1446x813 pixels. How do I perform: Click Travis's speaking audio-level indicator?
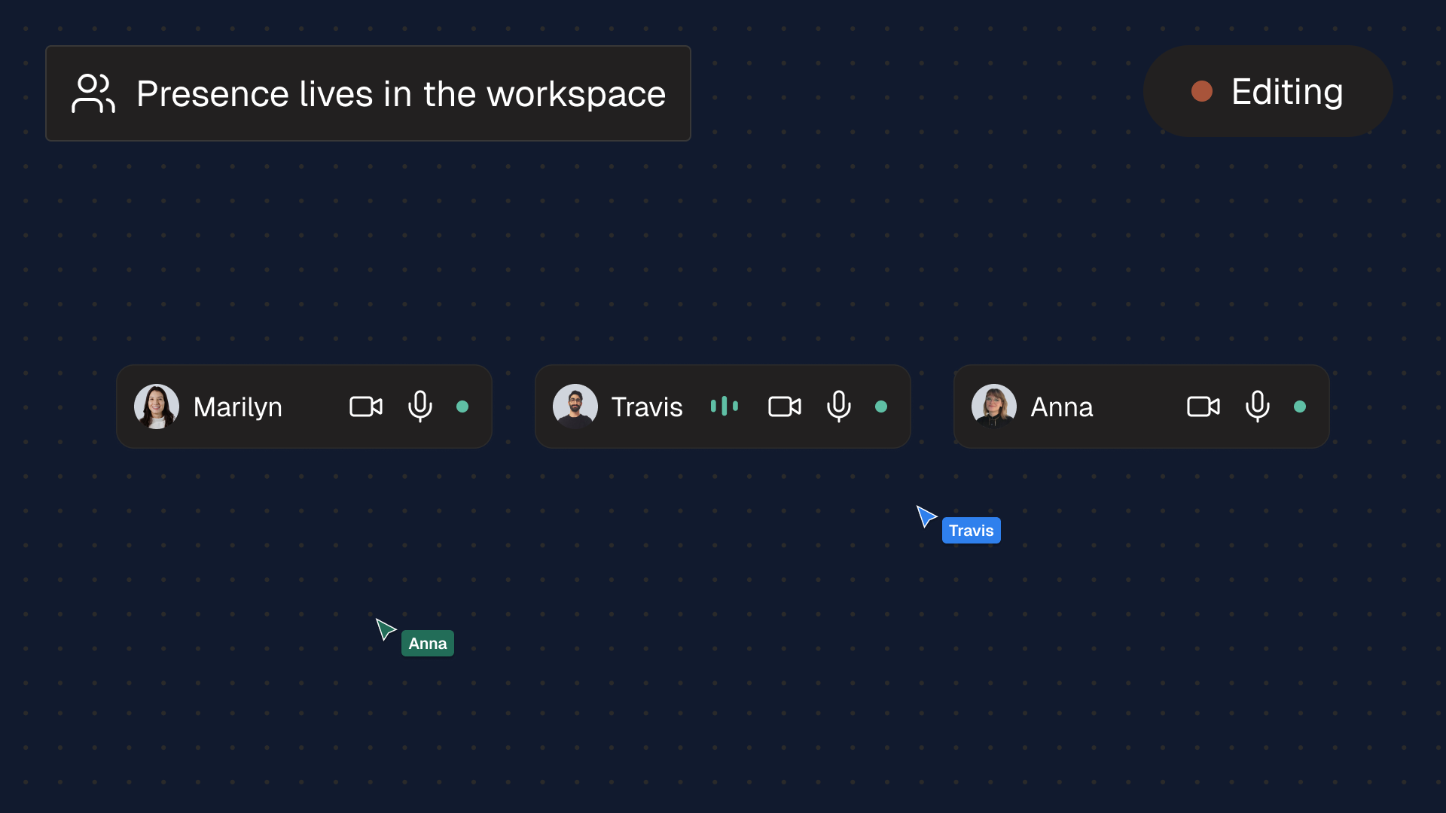725,406
